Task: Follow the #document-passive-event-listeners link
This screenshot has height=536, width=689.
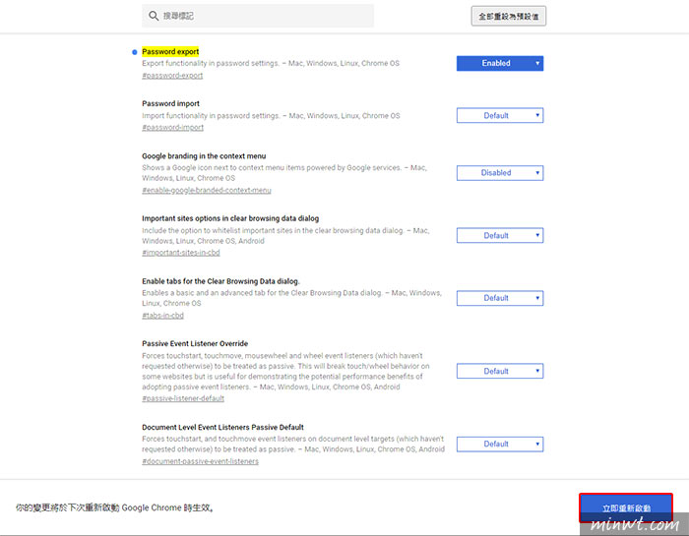Action: pos(200,461)
